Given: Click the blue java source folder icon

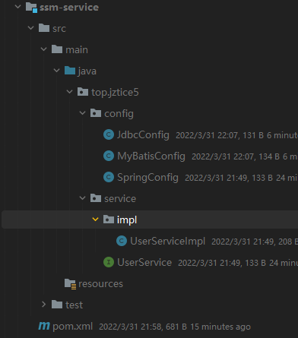Looking at the screenshot, I should pyautogui.click(x=70, y=71).
